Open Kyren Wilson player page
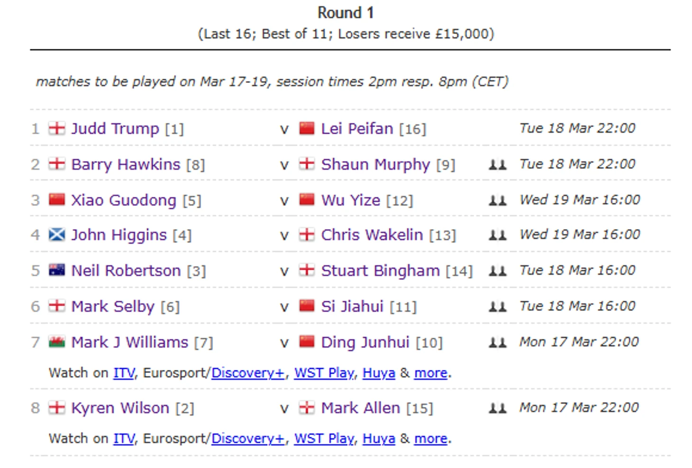 pyautogui.click(x=120, y=408)
